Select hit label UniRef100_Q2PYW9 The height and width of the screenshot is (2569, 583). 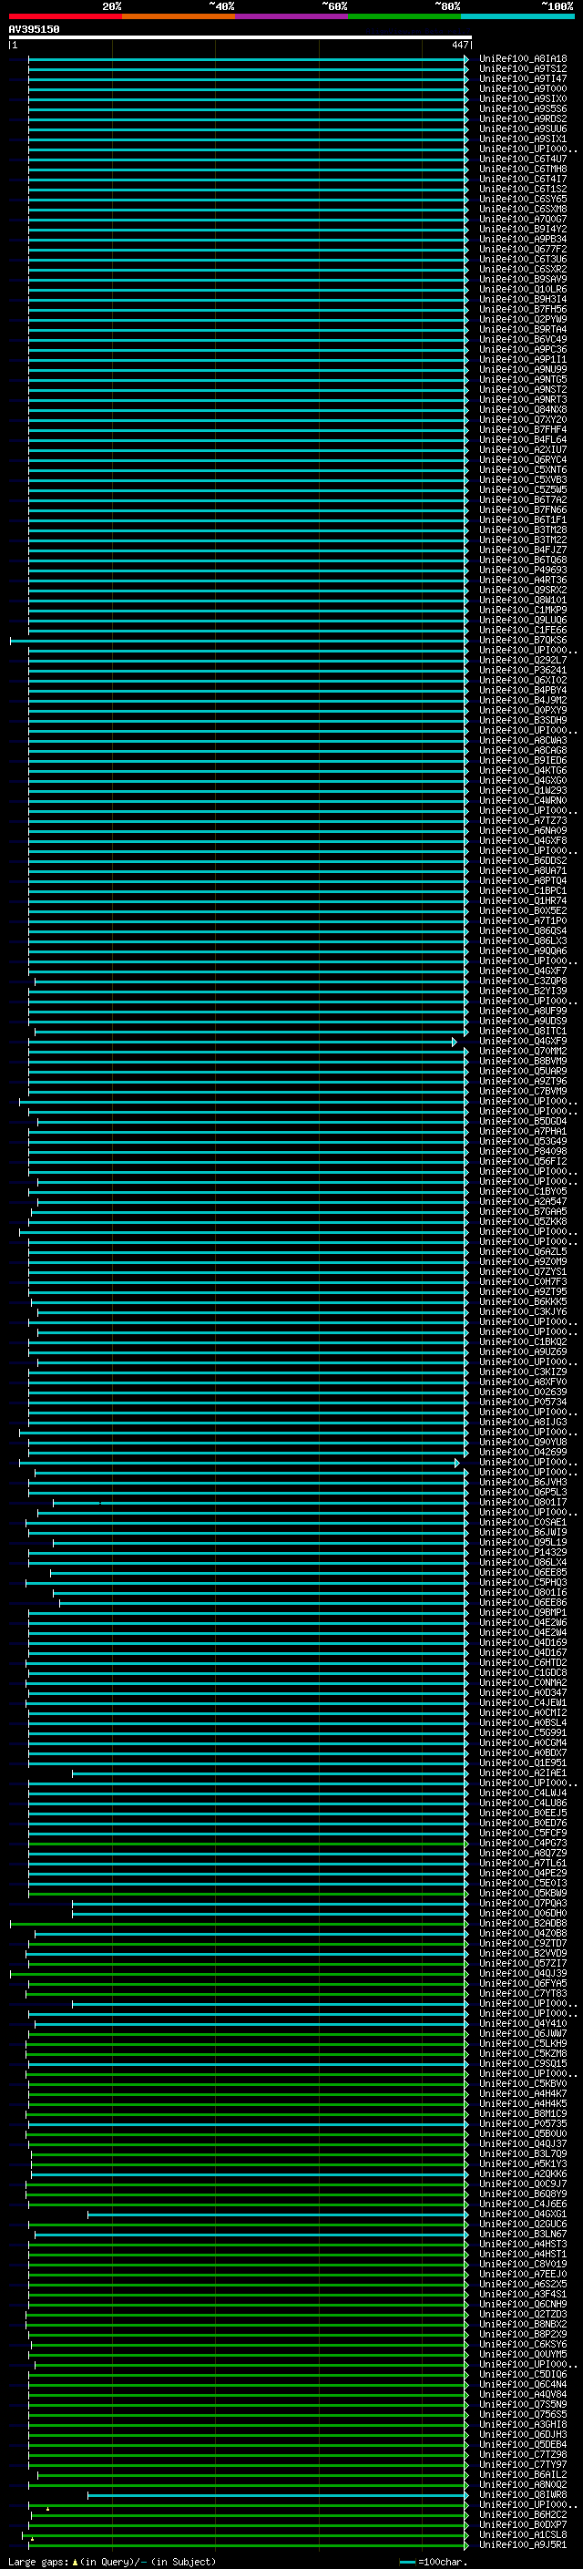pyautogui.click(x=522, y=319)
